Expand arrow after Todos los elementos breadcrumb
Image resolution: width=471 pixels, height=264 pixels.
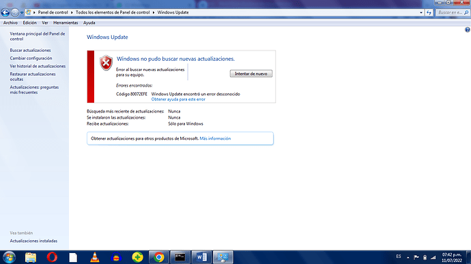[154, 12]
